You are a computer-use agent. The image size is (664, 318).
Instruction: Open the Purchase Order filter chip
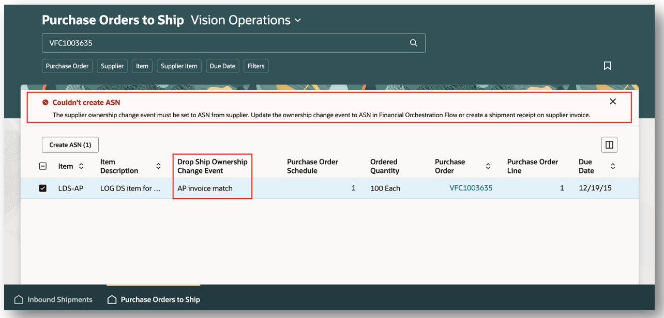[x=67, y=66]
